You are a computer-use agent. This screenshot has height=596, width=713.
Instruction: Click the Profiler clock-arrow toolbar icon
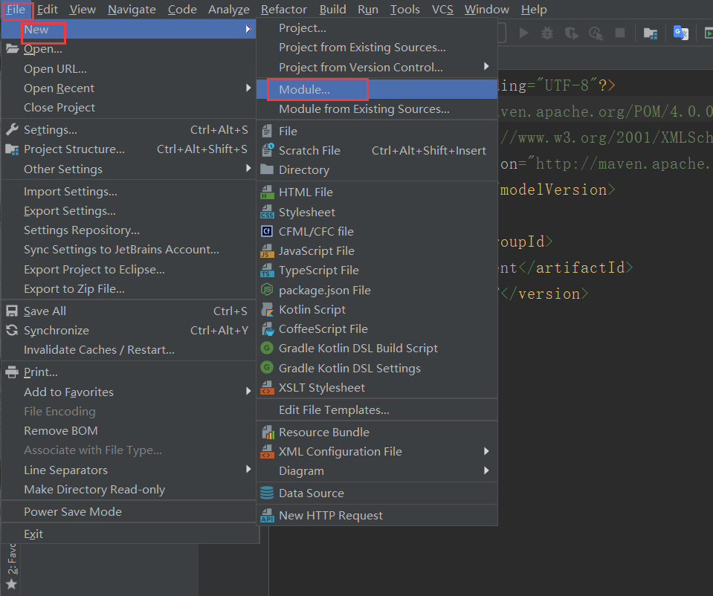[x=596, y=33]
